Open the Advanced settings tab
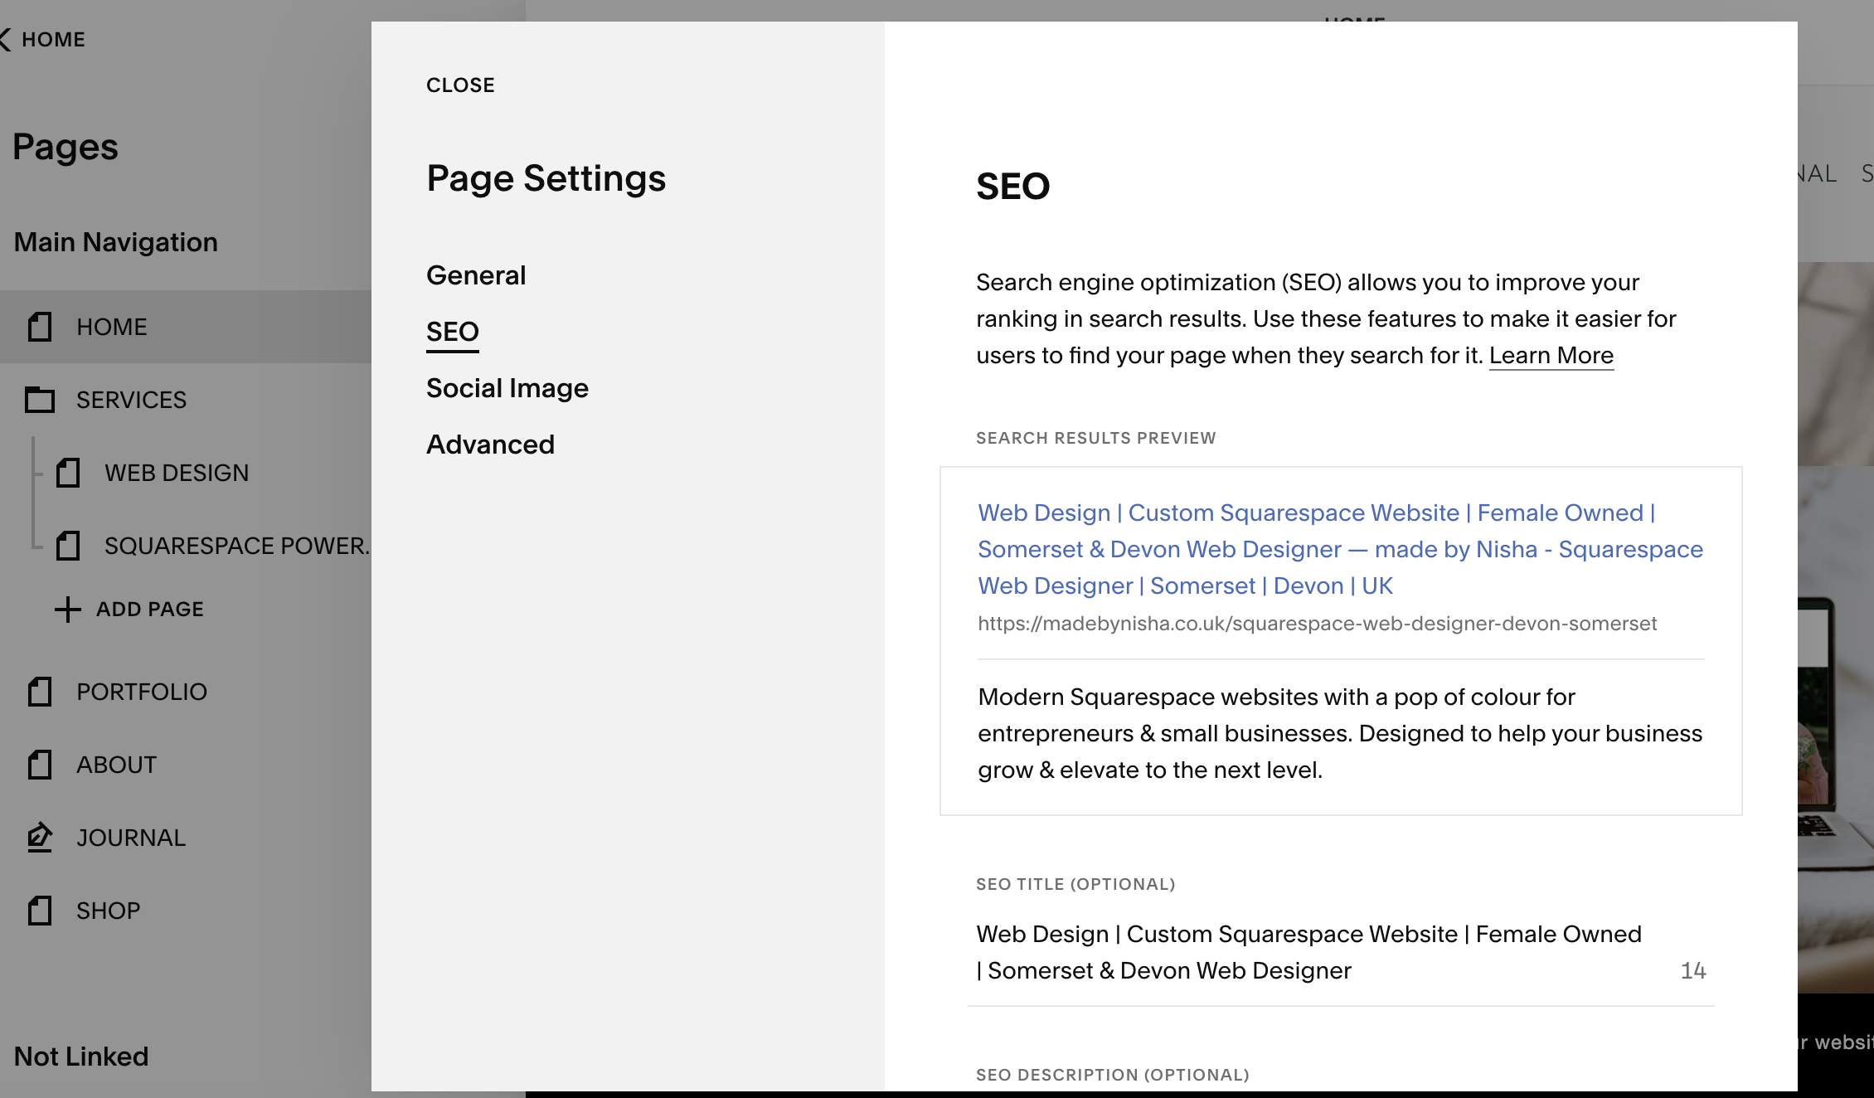Image resolution: width=1874 pixels, height=1098 pixels. (490, 445)
